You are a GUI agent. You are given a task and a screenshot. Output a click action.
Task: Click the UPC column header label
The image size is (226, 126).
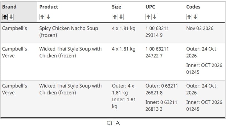point(150,7)
